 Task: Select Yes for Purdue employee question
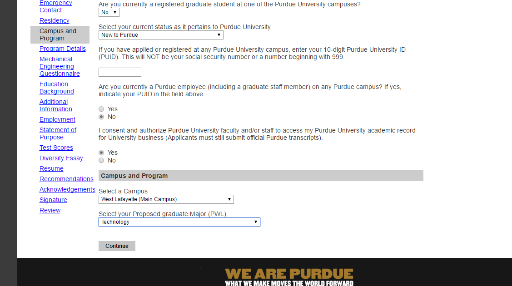coord(101,109)
